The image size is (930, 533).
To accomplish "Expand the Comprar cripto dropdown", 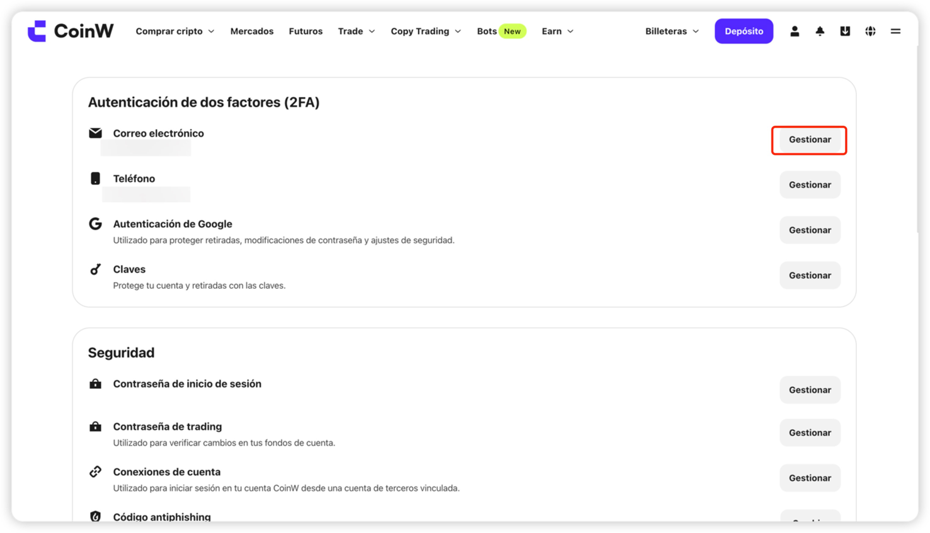I will [175, 31].
